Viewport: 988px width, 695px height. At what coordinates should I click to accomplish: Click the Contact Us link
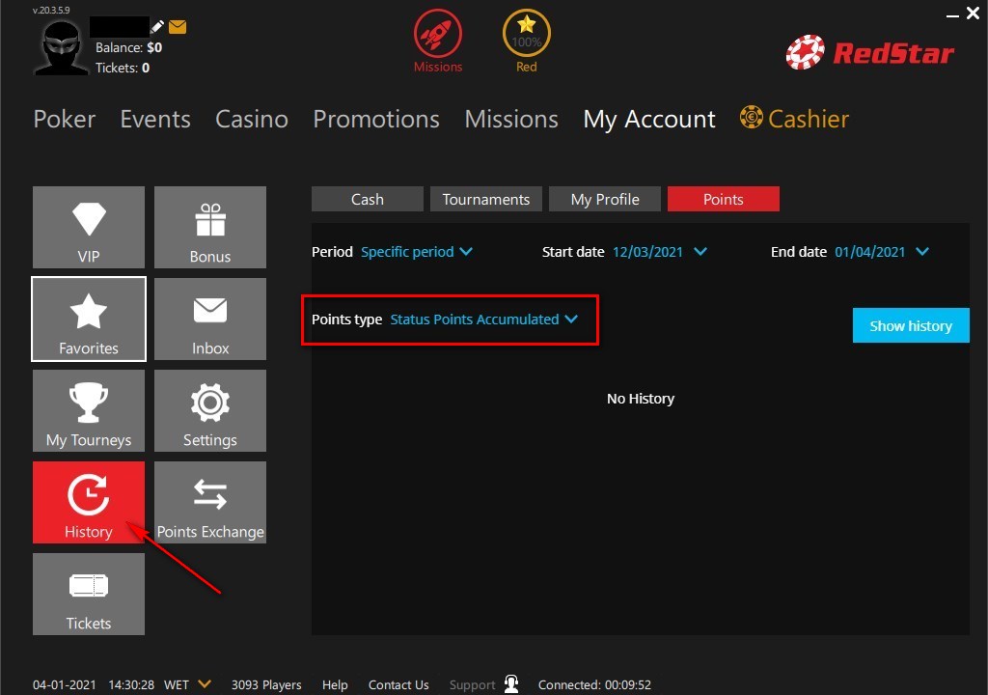[398, 684]
